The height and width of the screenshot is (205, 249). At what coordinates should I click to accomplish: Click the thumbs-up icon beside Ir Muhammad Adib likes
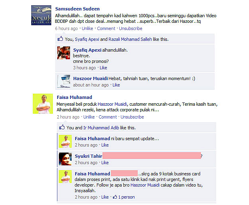pos(62,127)
